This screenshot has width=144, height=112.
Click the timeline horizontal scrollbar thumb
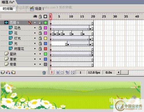pyautogui.click(x=125, y=72)
